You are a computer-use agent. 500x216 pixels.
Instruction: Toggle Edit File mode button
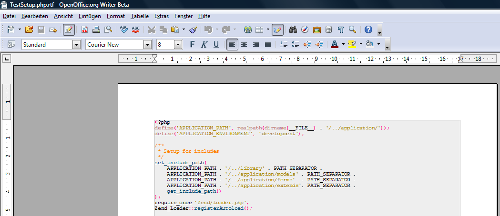coord(69,29)
